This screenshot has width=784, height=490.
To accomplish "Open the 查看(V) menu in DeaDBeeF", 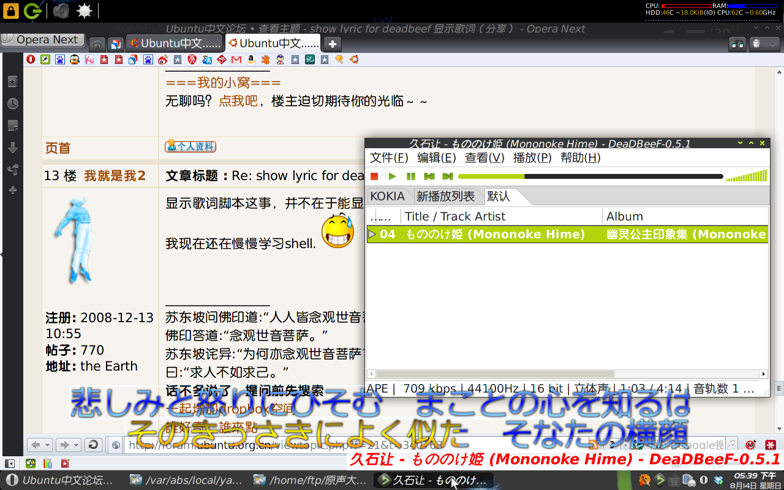I will tap(484, 158).
